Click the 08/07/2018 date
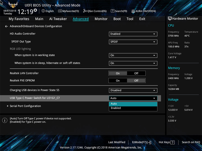 [10, 11]
